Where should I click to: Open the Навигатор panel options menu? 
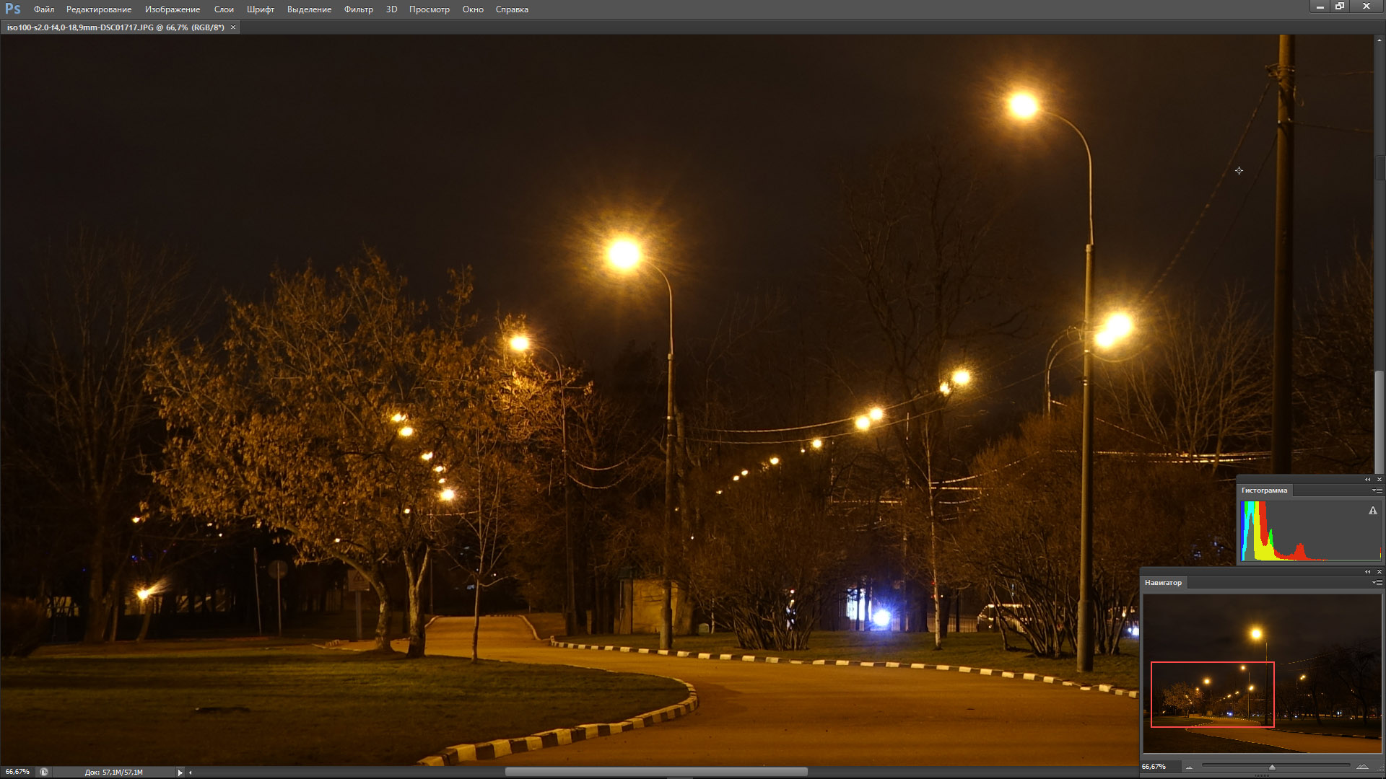pos(1377,583)
